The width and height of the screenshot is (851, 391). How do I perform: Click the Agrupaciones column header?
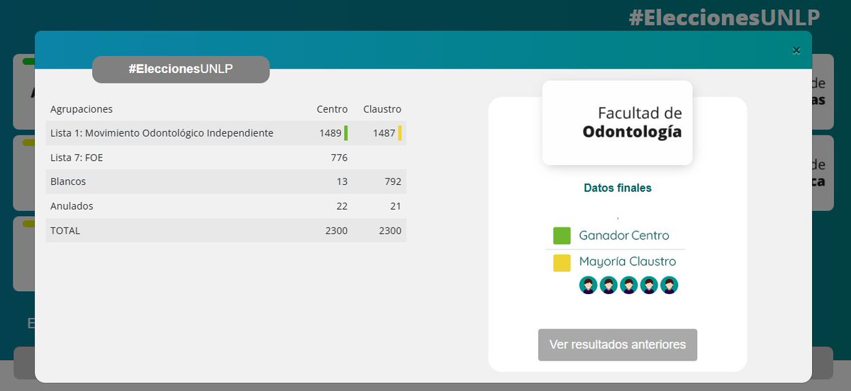pyautogui.click(x=82, y=109)
